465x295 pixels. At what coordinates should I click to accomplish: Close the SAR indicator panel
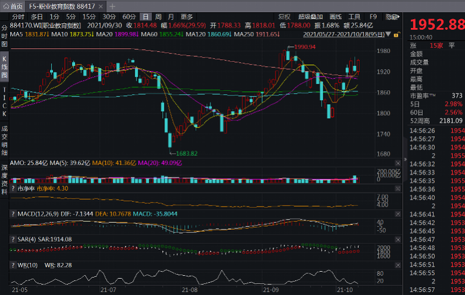pos(398,240)
